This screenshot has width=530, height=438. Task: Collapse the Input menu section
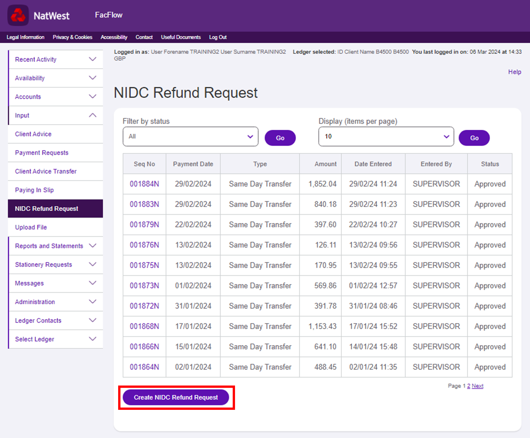(x=93, y=115)
